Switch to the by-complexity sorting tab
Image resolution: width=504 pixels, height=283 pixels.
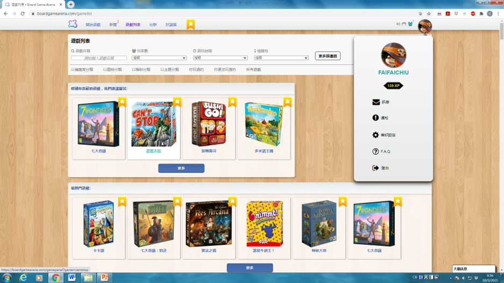82,70
